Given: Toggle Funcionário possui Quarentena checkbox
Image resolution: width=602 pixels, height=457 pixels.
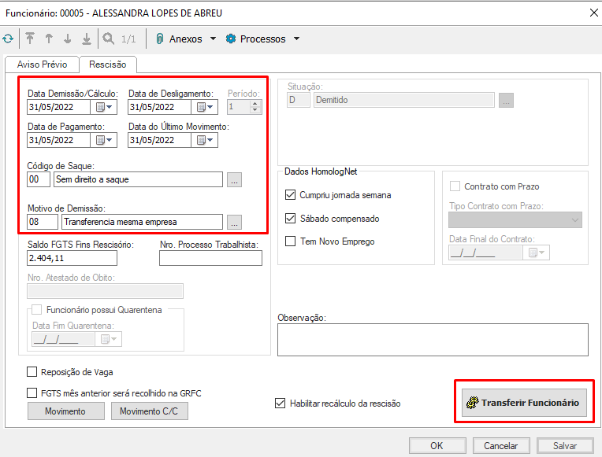Looking at the screenshot, I should pyautogui.click(x=37, y=309).
